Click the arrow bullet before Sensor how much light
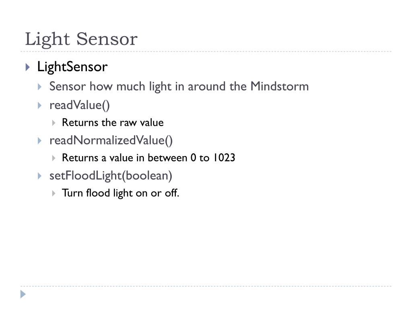Screen dimensions: 412x309 40,87
